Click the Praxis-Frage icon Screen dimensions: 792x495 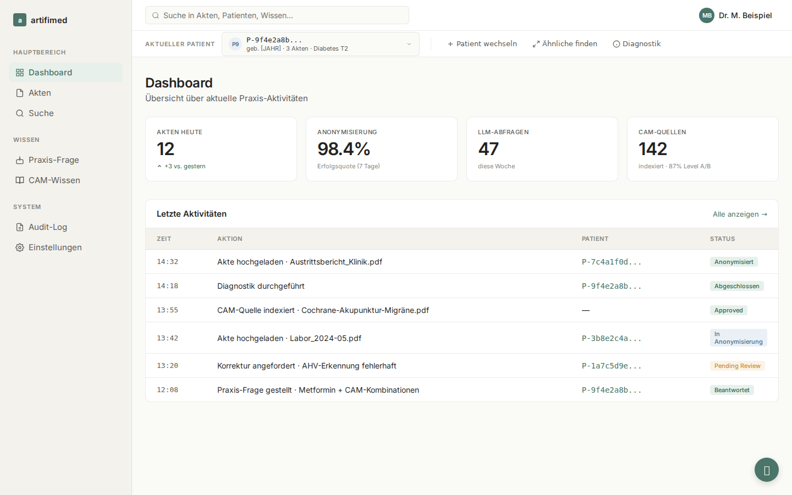point(20,160)
